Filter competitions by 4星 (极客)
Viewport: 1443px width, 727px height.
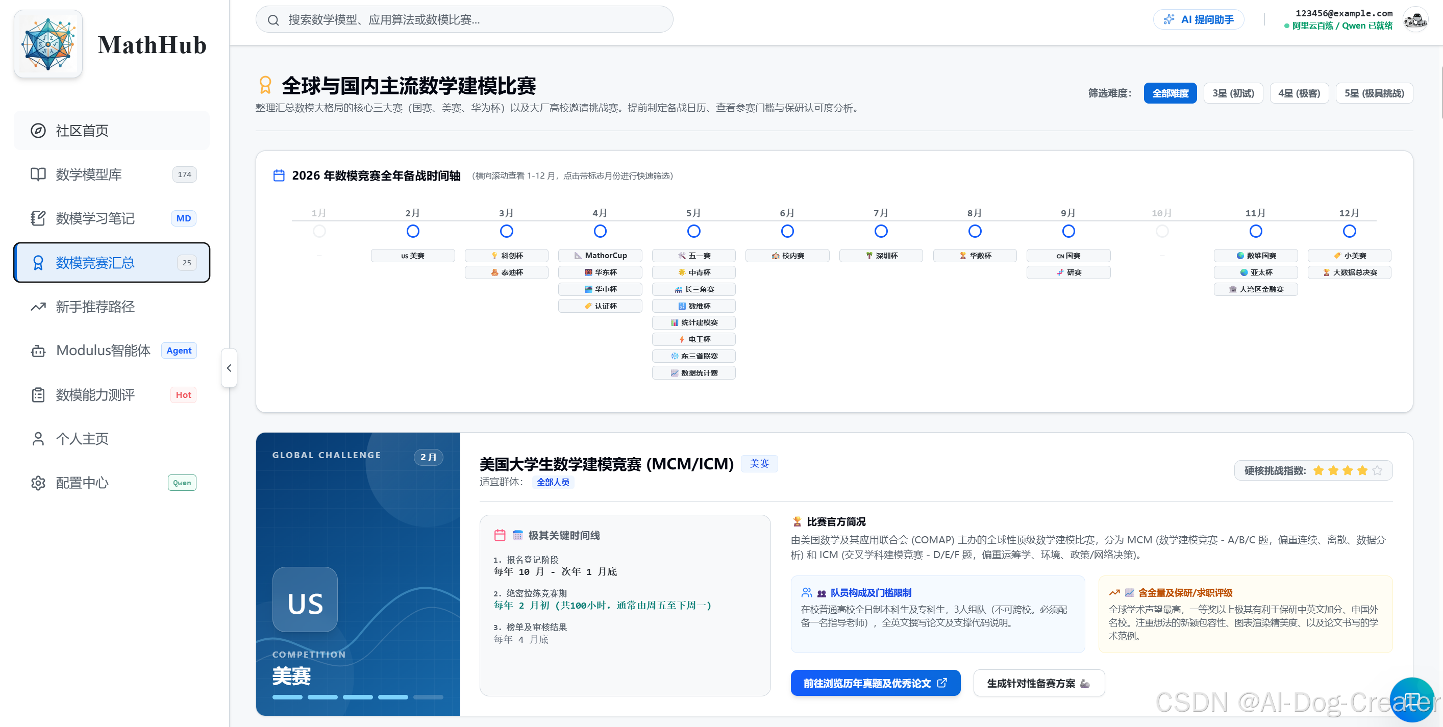tap(1300, 93)
